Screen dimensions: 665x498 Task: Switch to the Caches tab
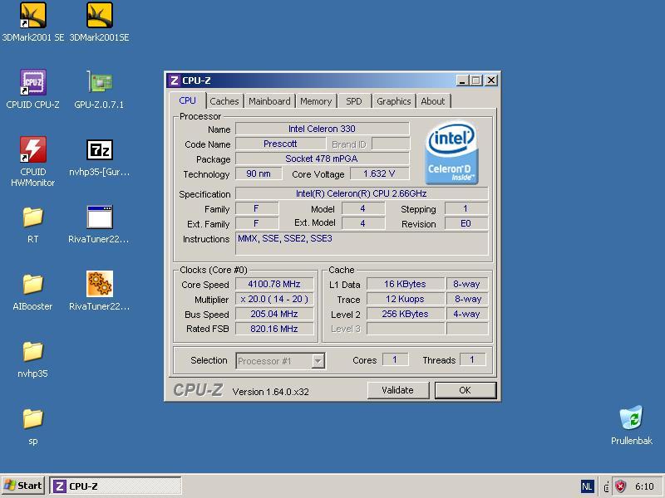click(x=224, y=101)
